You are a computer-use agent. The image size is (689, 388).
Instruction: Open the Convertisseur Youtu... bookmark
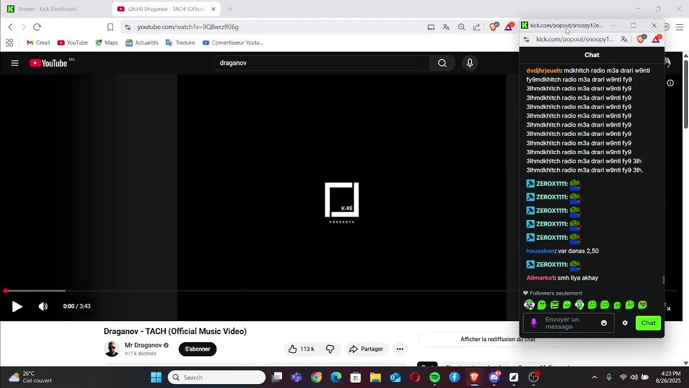click(x=233, y=43)
